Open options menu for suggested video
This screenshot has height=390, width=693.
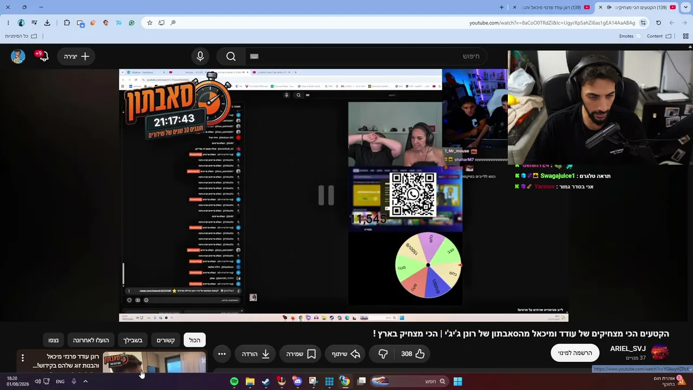[23, 357]
